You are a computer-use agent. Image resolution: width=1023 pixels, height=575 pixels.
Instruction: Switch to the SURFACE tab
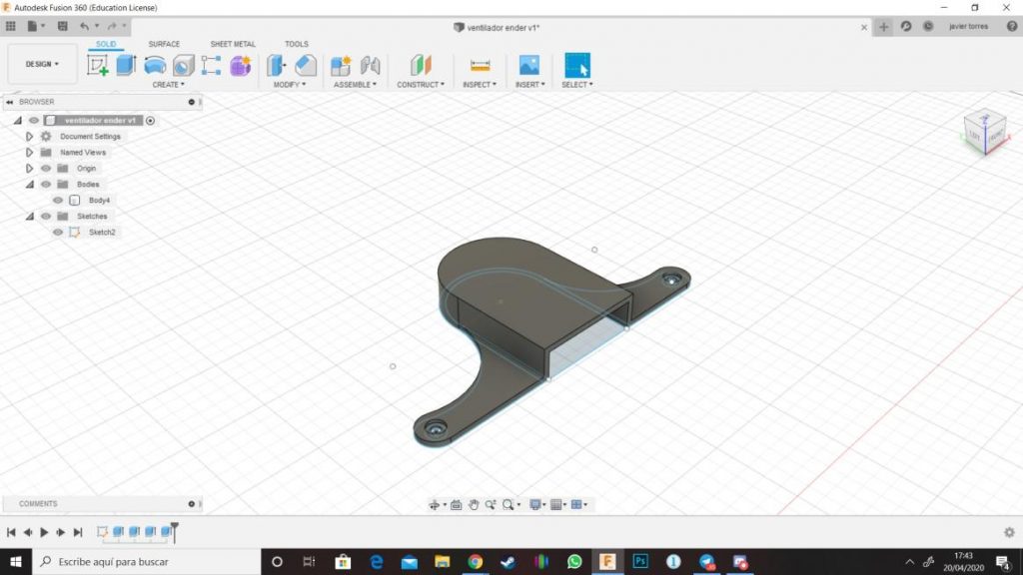coord(164,44)
